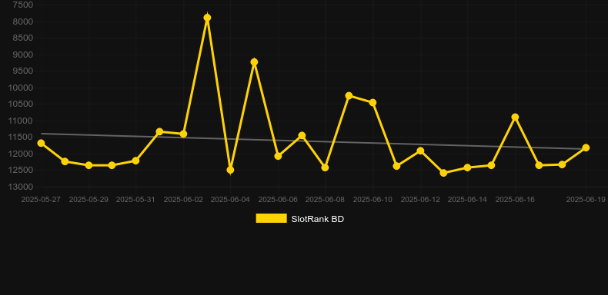The image size is (608, 295).
Task: Select the data point above 2025-06-10
Action: coord(372,103)
